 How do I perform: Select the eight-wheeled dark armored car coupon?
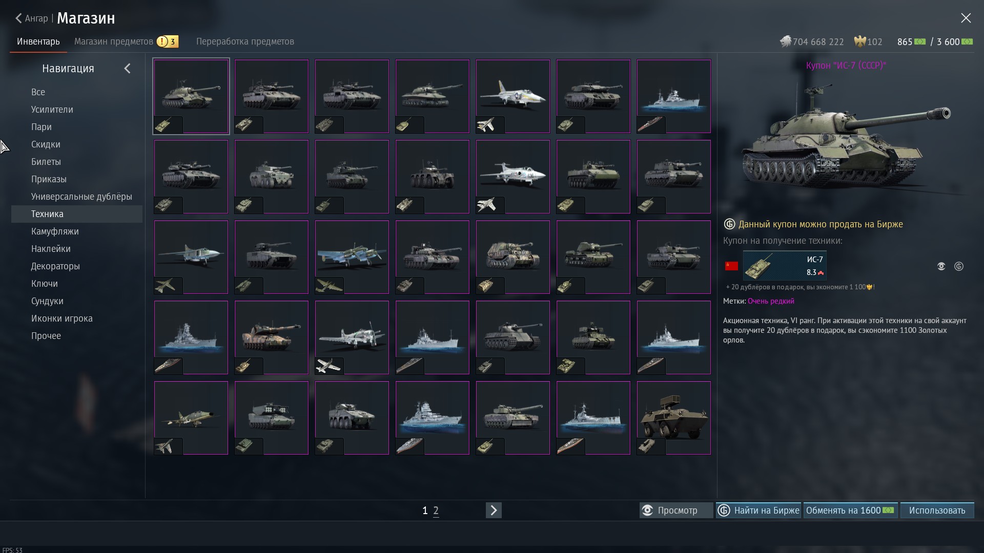point(433,177)
